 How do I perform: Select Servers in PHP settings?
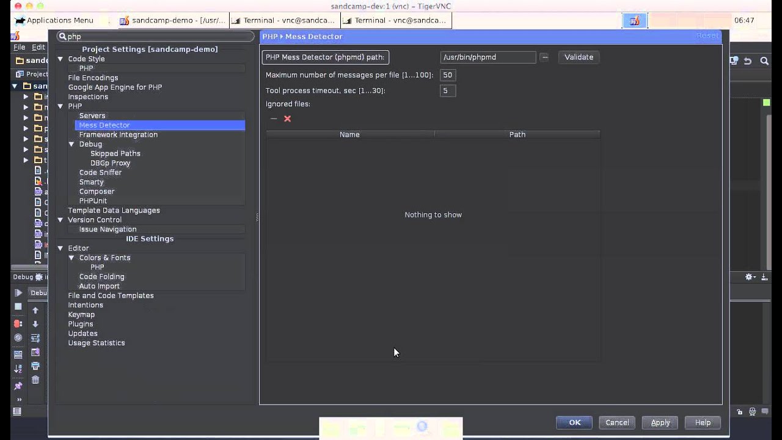92,116
